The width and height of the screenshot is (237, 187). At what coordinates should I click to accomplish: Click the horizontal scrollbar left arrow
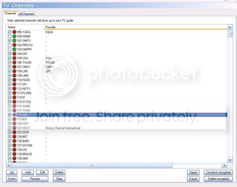pyautogui.click(x=9, y=165)
